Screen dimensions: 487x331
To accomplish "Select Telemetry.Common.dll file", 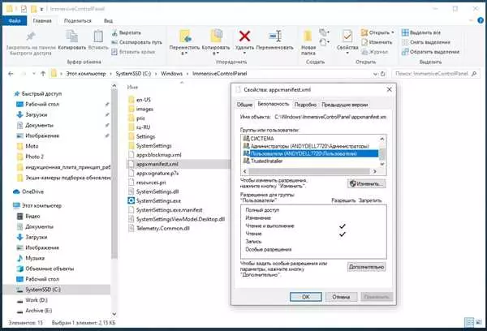I will pos(163,228).
